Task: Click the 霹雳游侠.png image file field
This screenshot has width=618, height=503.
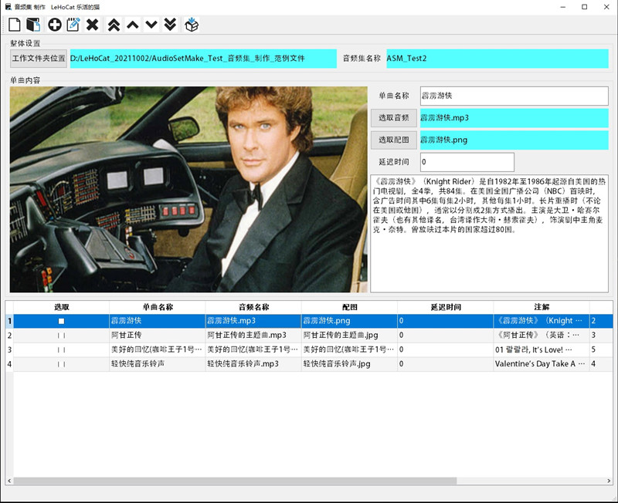Action: (x=514, y=140)
